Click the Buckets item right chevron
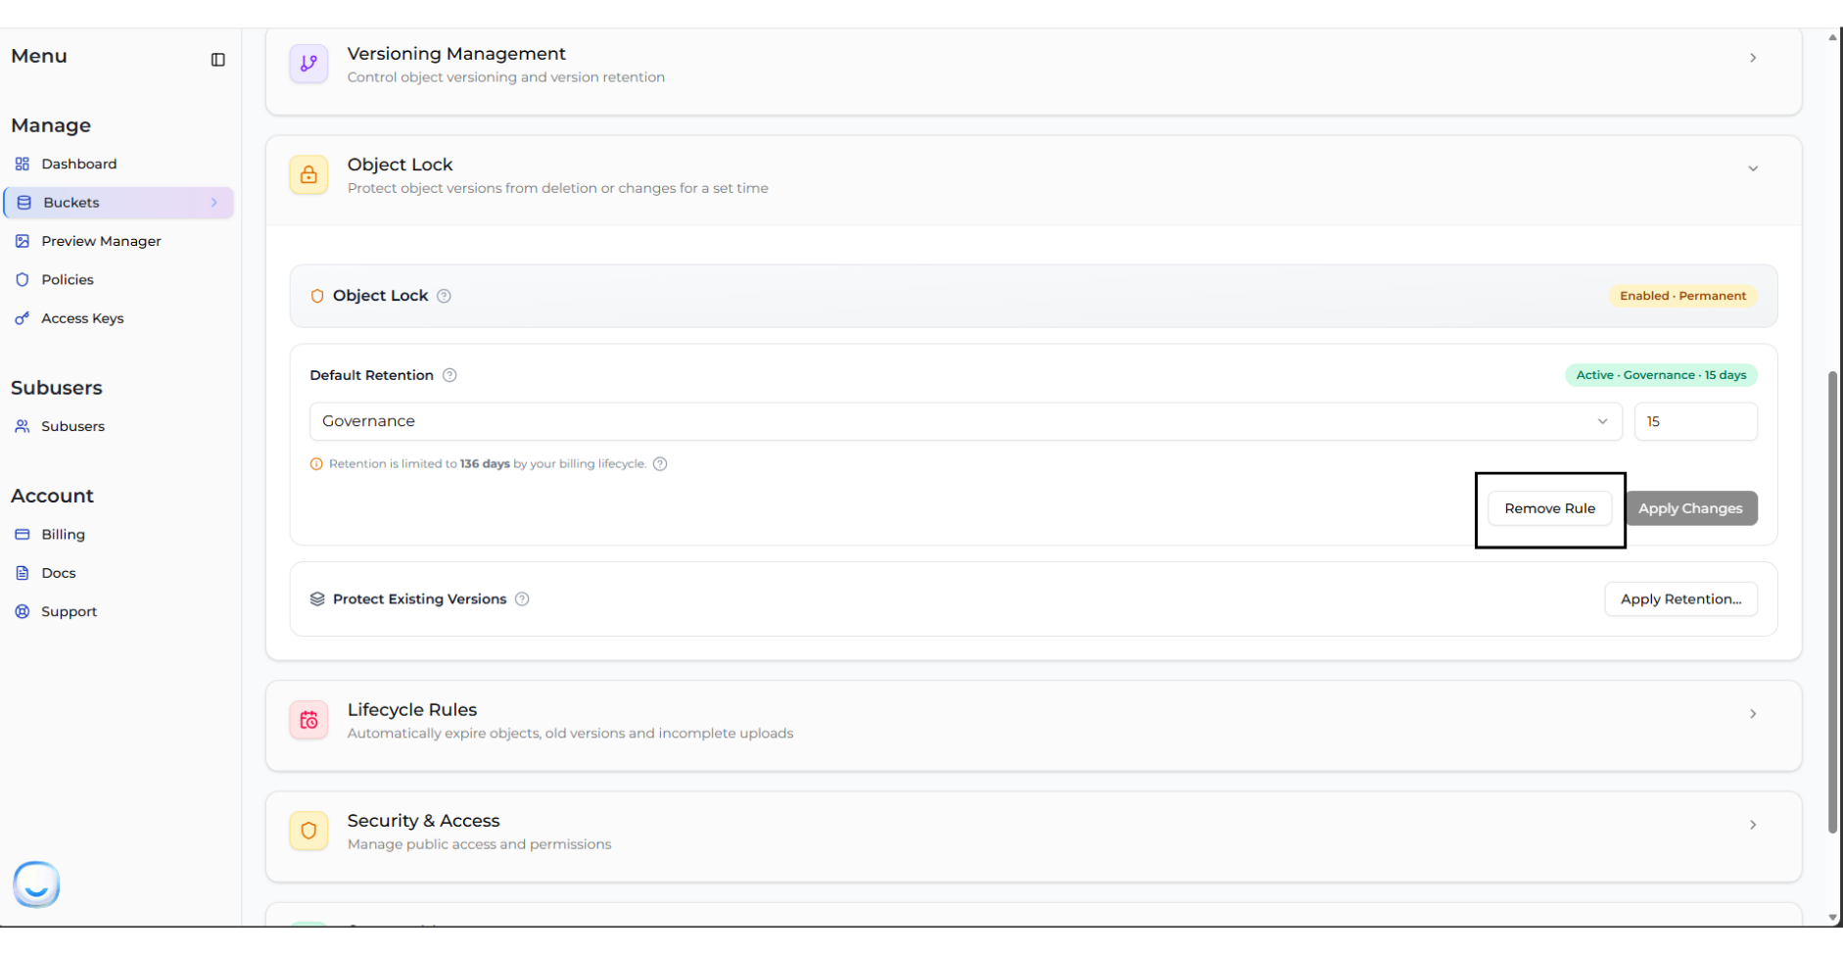The height and width of the screenshot is (955, 1843). pyautogui.click(x=213, y=203)
